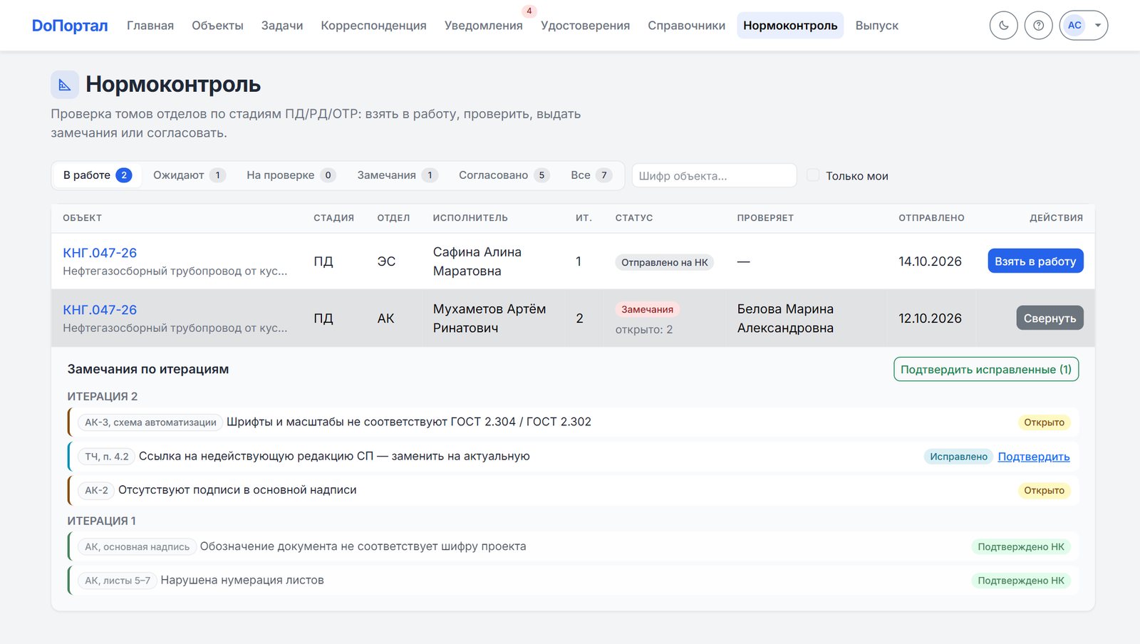Switch to the В работе tab

click(97, 175)
